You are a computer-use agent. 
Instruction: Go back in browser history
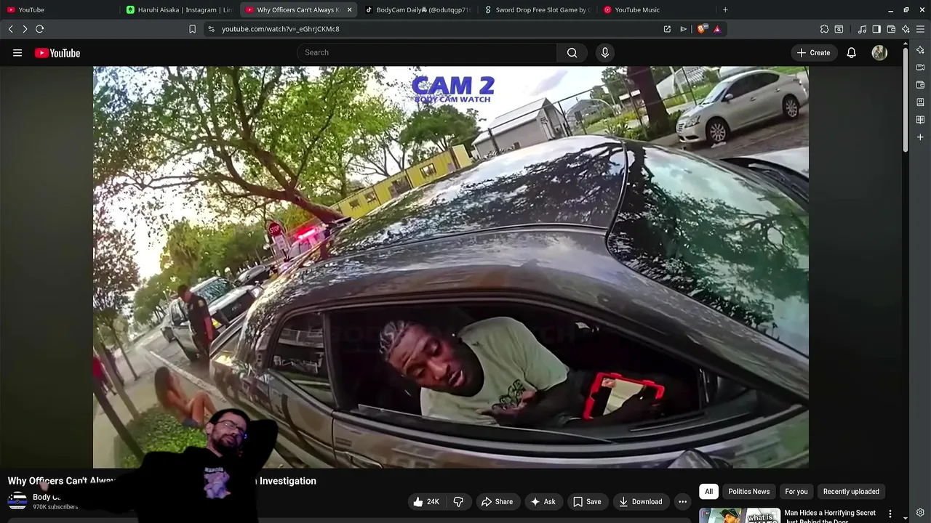pyautogui.click(x=10, y=28)
